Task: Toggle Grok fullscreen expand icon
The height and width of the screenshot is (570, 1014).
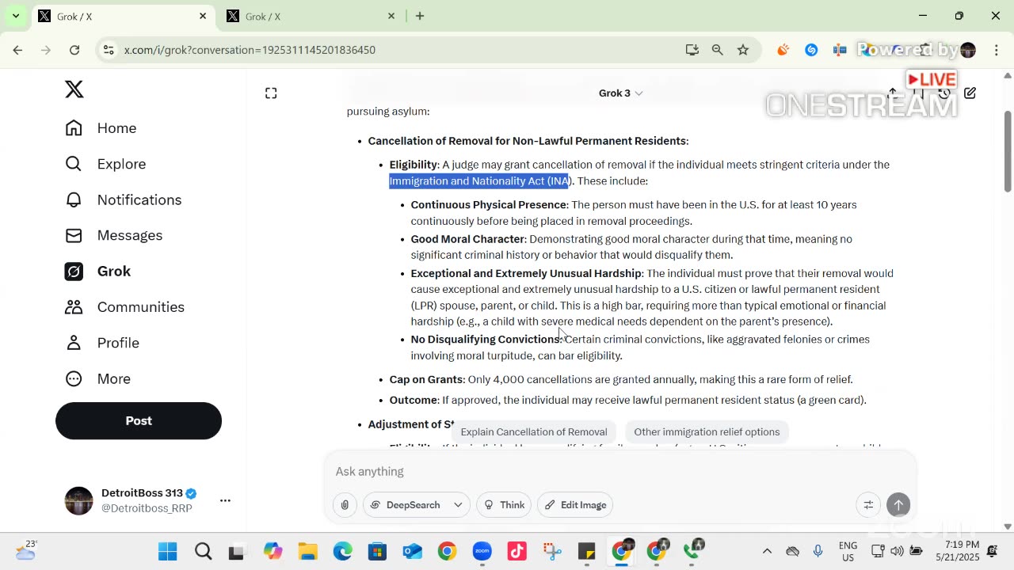Action: (x=271, y=93)
